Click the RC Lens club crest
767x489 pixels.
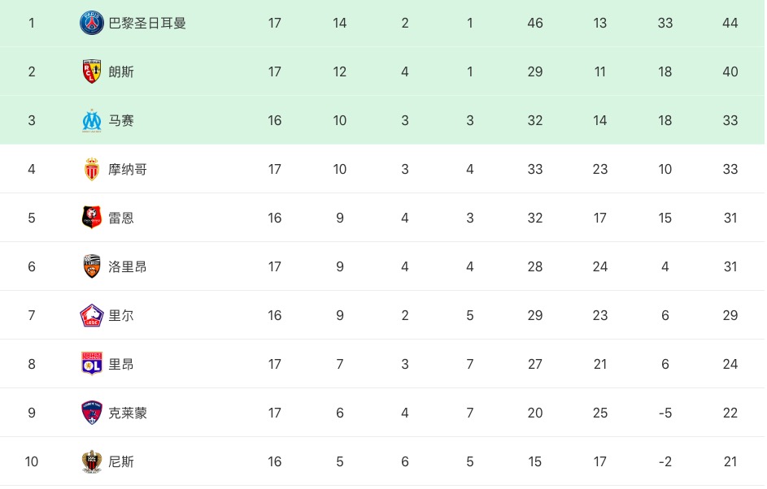coord(92,71)
